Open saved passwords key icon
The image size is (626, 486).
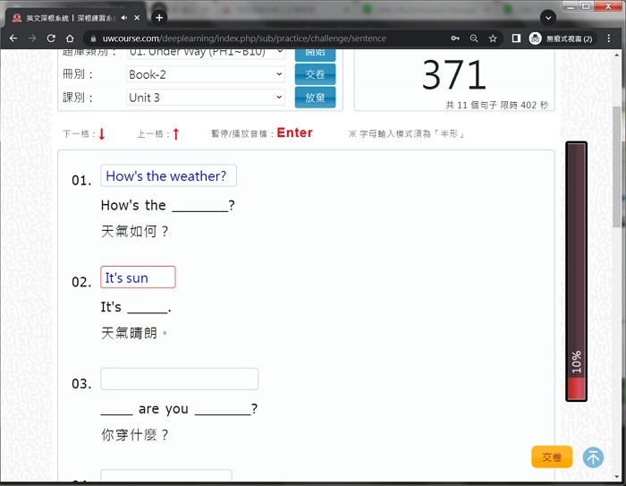pos(455,38)
